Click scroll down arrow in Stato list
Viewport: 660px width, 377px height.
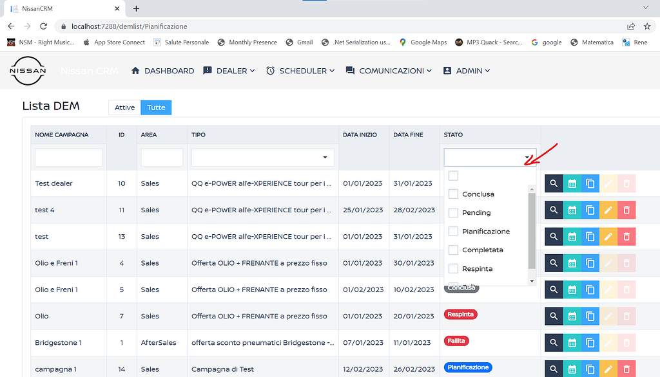(x=532, y=280)
